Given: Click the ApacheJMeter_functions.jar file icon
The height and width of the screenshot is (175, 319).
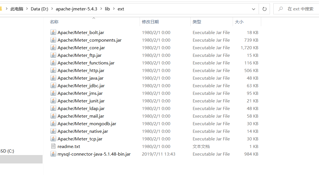Looking at the screenshot, I should click(53, 63).
